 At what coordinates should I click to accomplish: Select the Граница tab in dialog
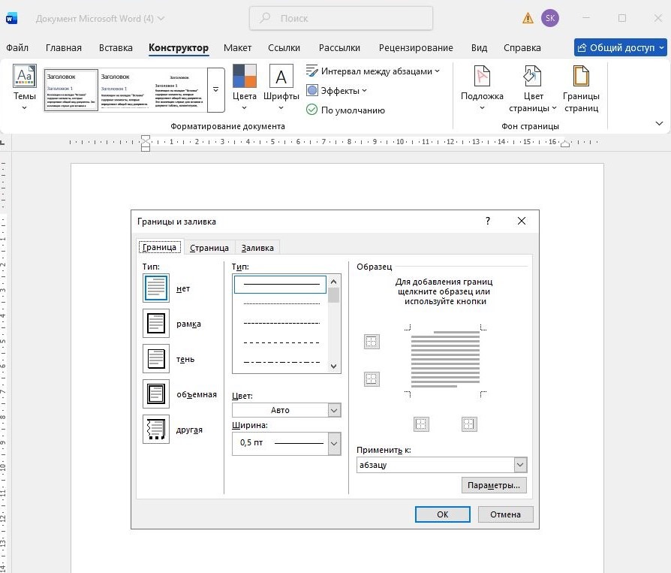pos(159,247)
